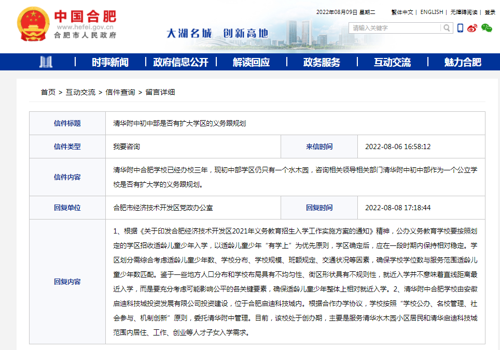This screenshot has width=500, height=350.
Task: Click the 回复时间 label
Action: point(319,208)
